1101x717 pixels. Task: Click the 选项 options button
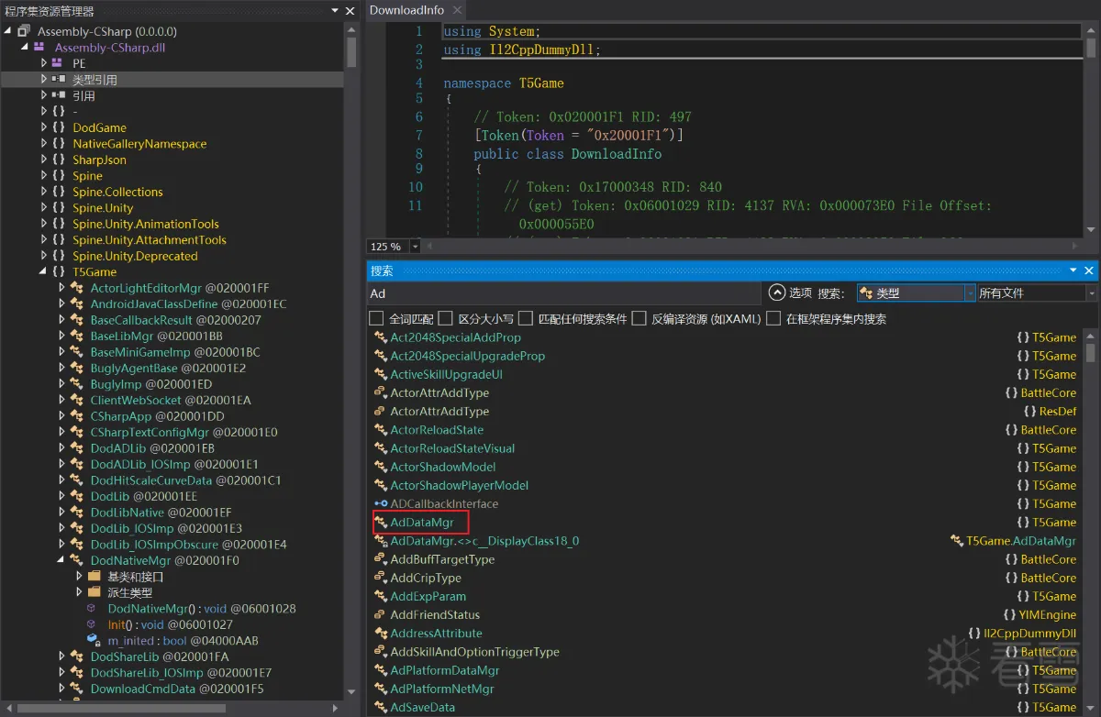[790, 293]
